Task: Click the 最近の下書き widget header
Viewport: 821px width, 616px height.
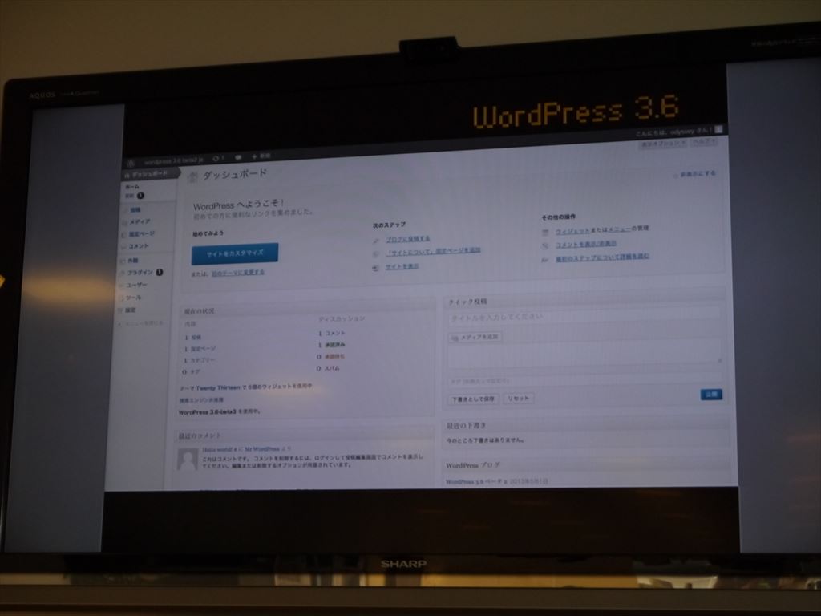Action: 586,424
